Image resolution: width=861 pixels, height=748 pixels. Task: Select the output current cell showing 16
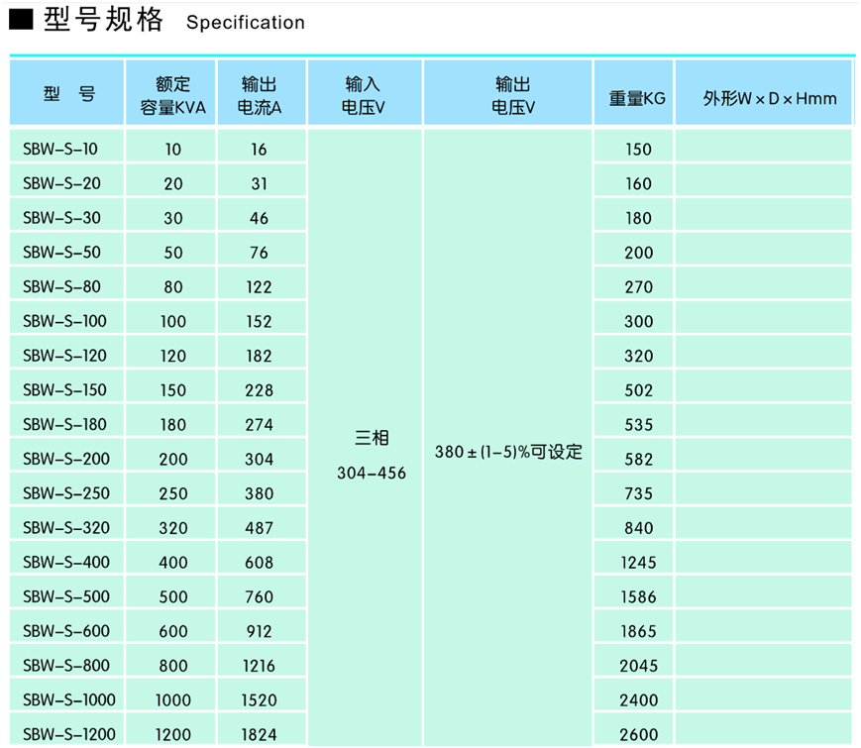261,147
